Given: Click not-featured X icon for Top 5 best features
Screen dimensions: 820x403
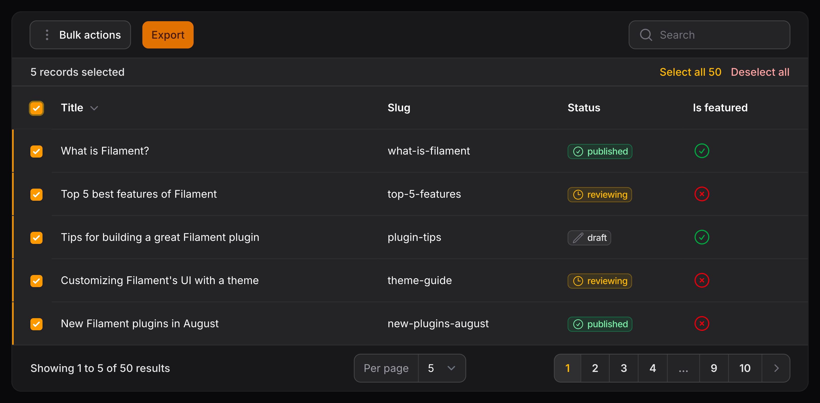Looking at the screenshot, I should pos(702,194).
